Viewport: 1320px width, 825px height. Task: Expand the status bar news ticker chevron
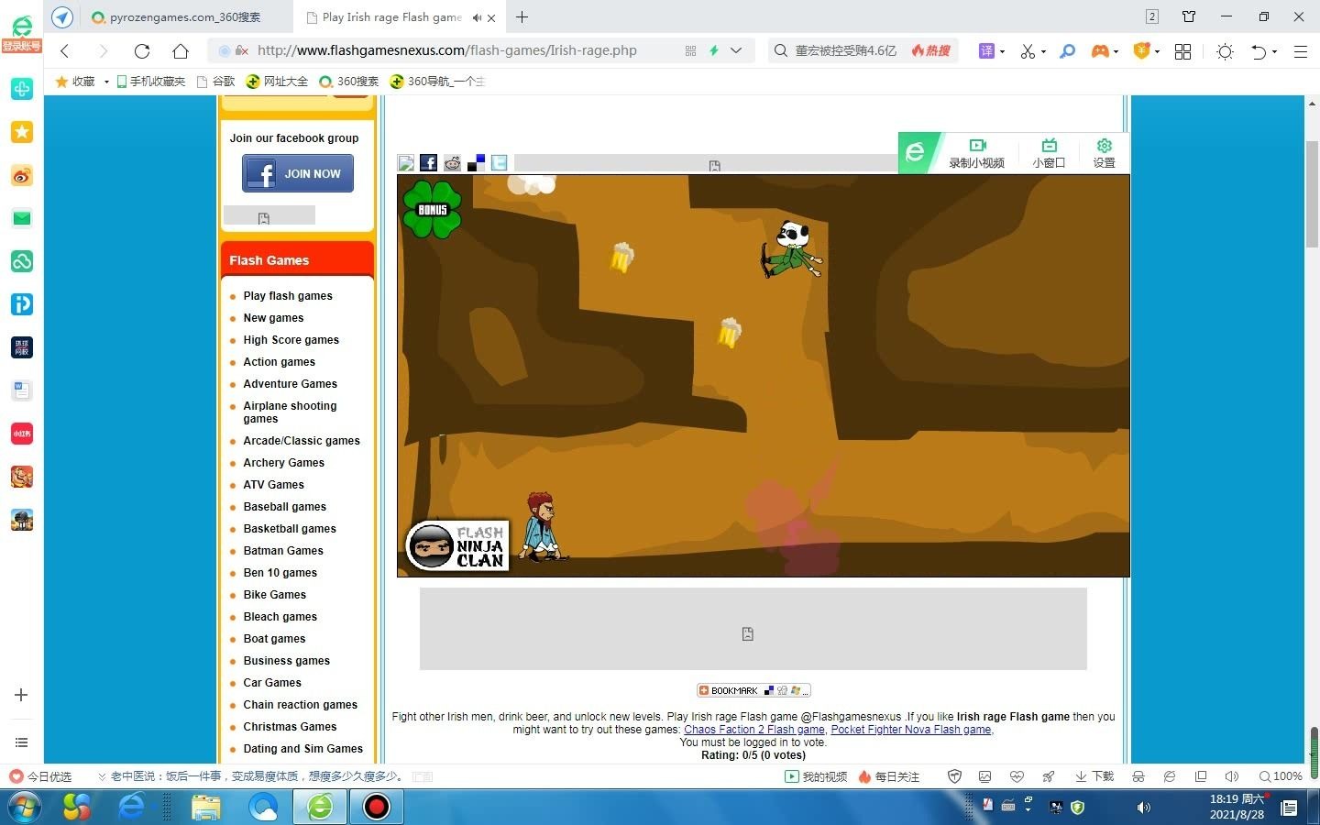[x=102, y=776]
